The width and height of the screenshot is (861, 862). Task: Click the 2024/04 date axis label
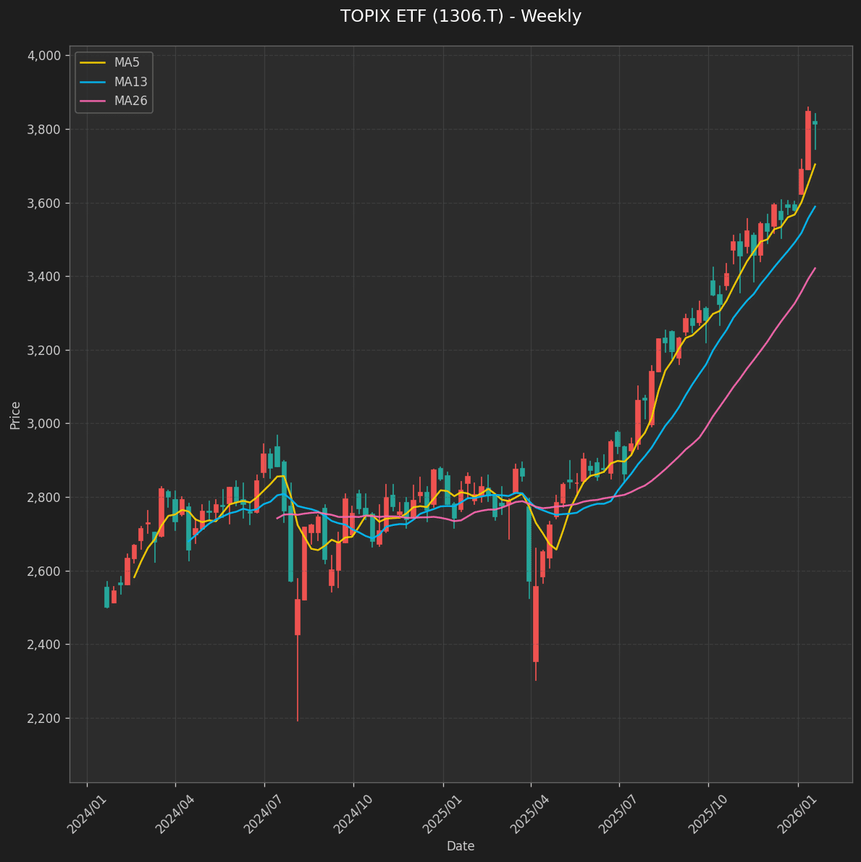[174, 814]
